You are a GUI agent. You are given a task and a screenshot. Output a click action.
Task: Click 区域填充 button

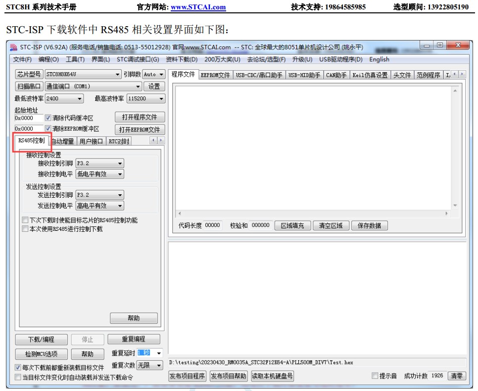pos(292,225)
